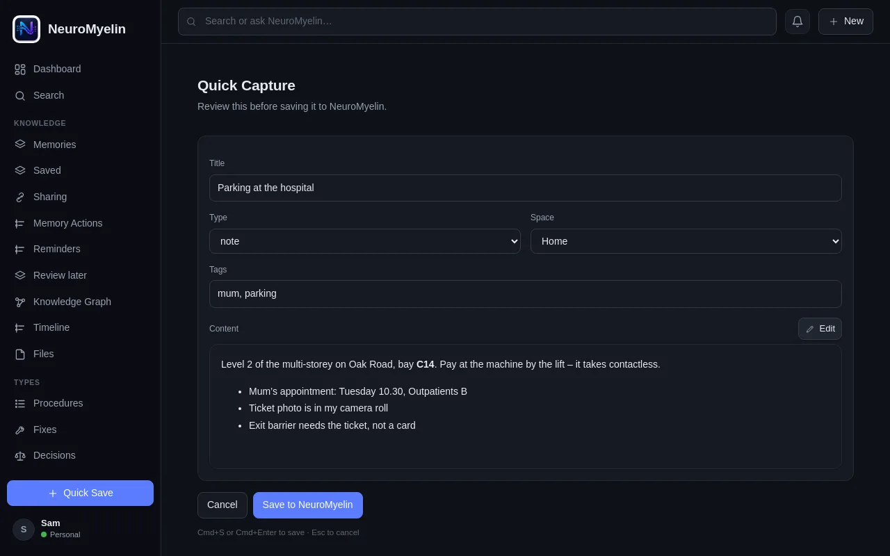Click the S avatar circle

point(24,530)
